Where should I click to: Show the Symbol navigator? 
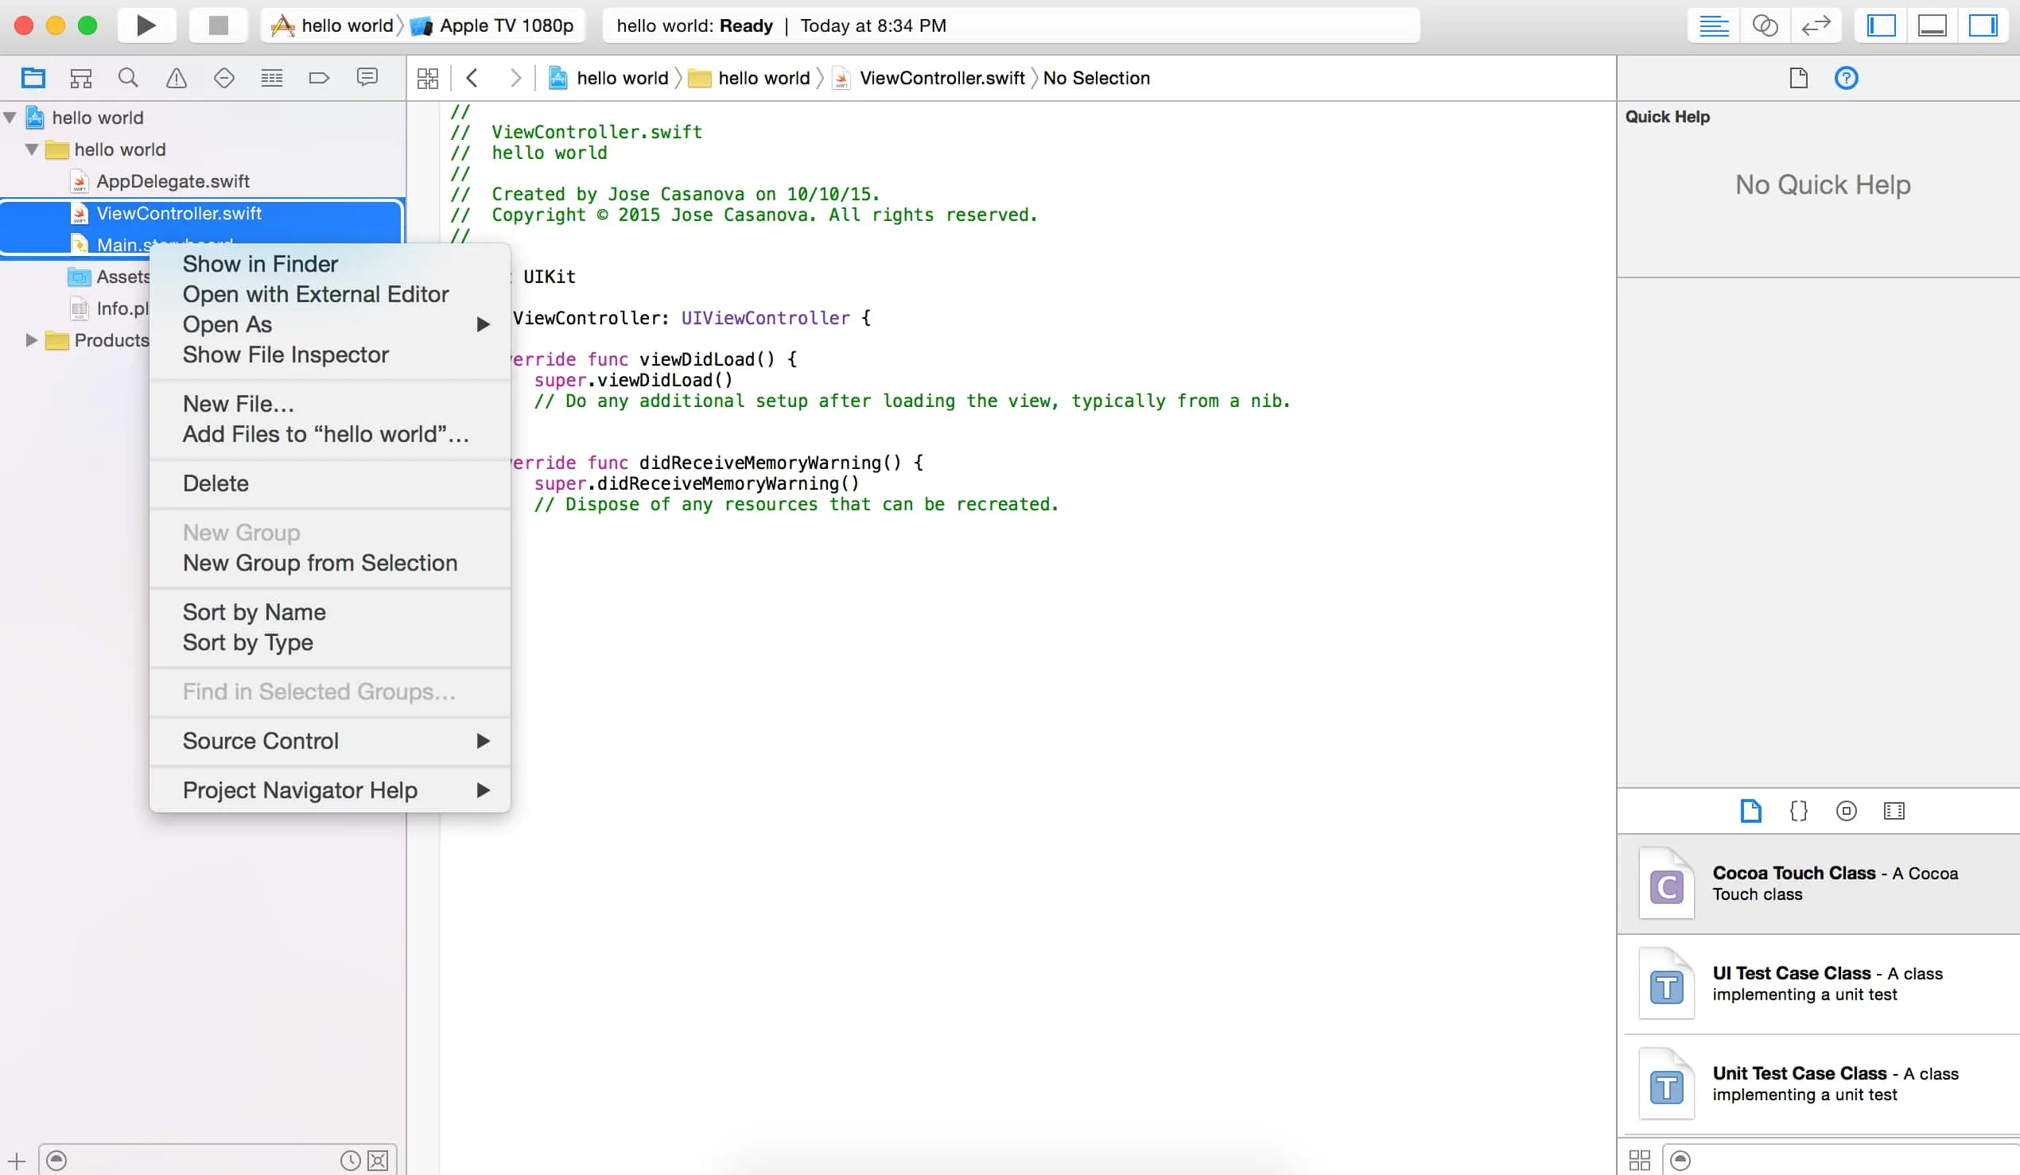[x=81, y=78]
